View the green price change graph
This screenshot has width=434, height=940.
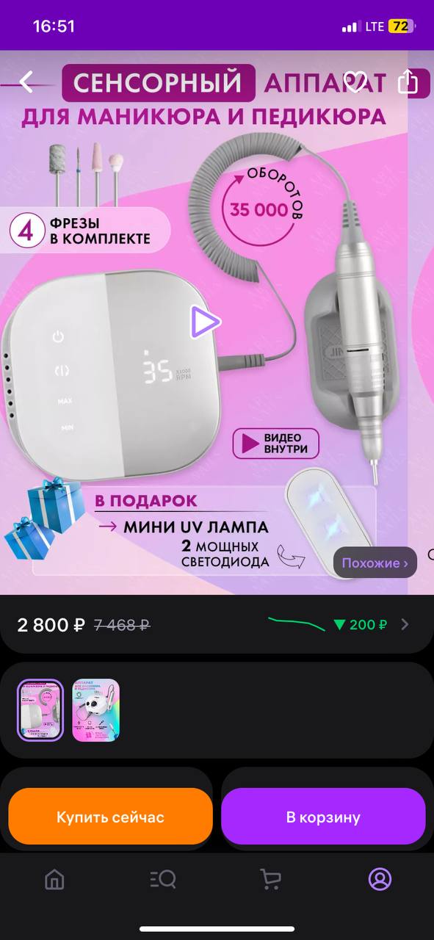297,624
